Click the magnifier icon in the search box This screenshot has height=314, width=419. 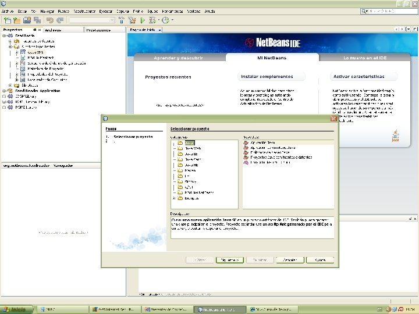tap(364, 11)
